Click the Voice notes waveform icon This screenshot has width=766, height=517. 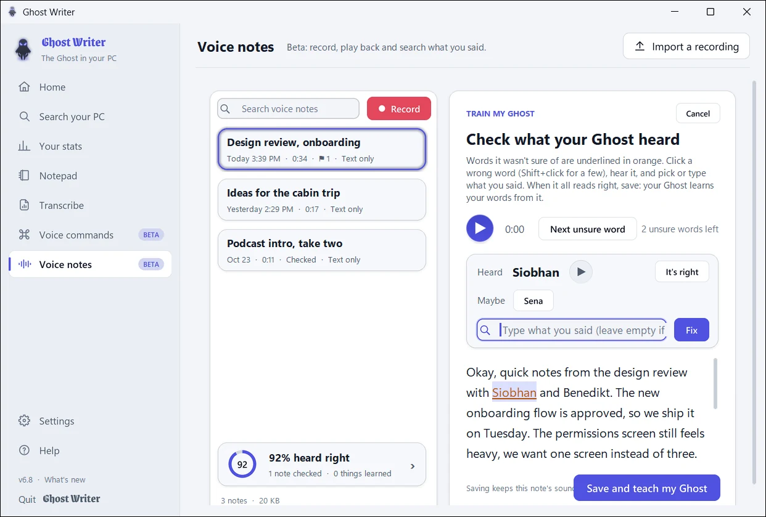(x=25, y=264)
